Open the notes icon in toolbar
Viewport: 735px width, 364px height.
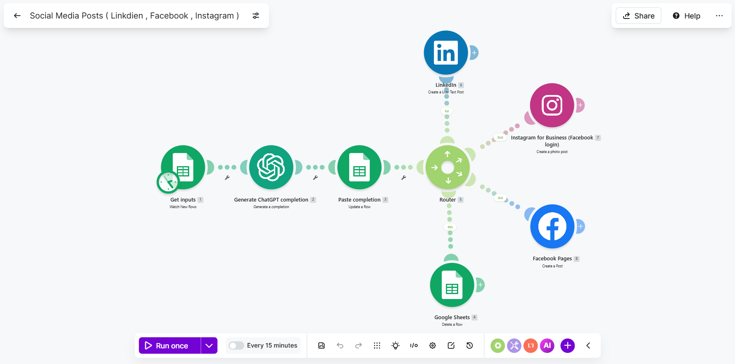coord(451,345)
